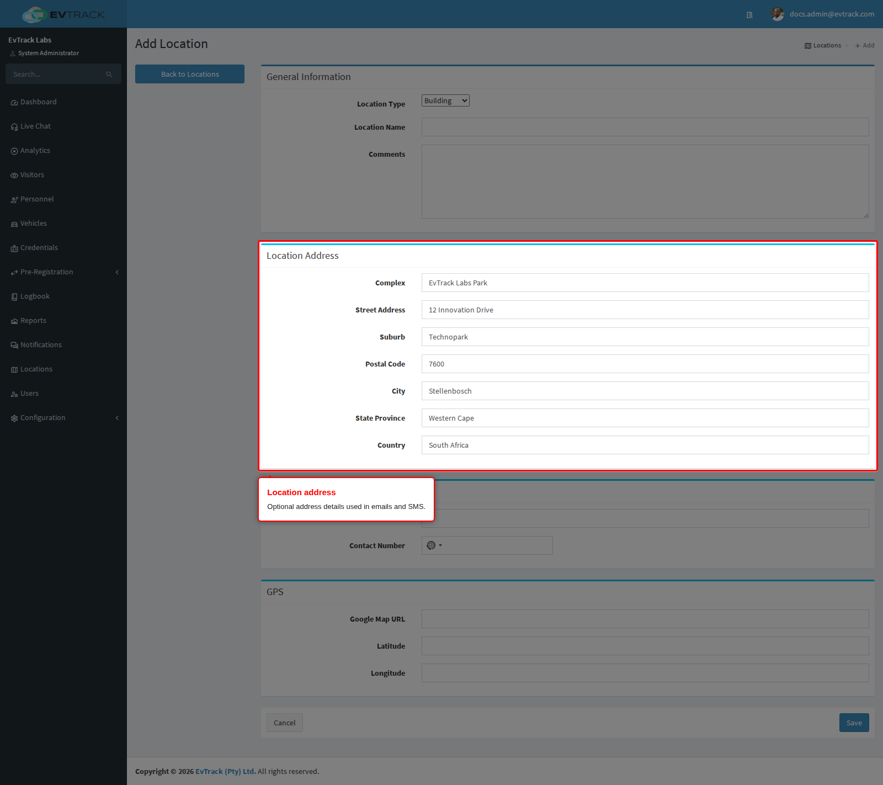The width and height of the screenshot is (883, 785).
Task: Click the Locations map icon in sidebar
Action: 14,370
